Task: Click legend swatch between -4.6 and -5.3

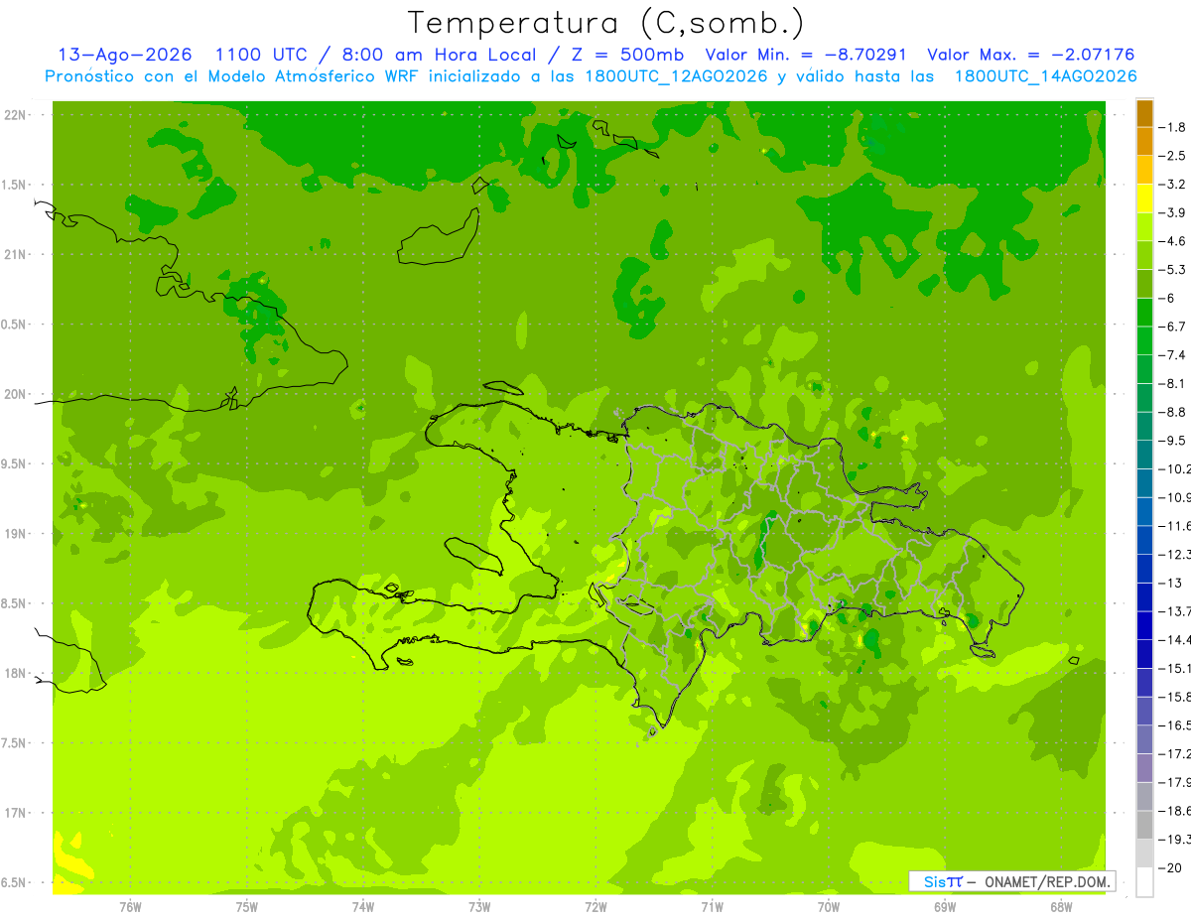Action: click(1144, 255)
